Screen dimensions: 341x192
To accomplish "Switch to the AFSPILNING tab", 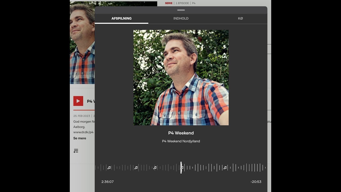I will (121, 18).
